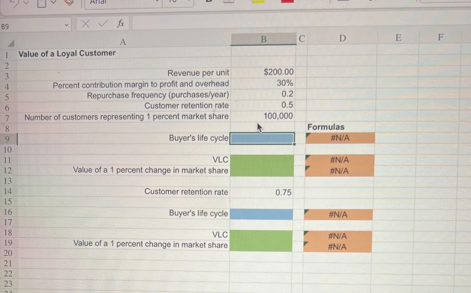Select row 10 header

tap(7, 149)
